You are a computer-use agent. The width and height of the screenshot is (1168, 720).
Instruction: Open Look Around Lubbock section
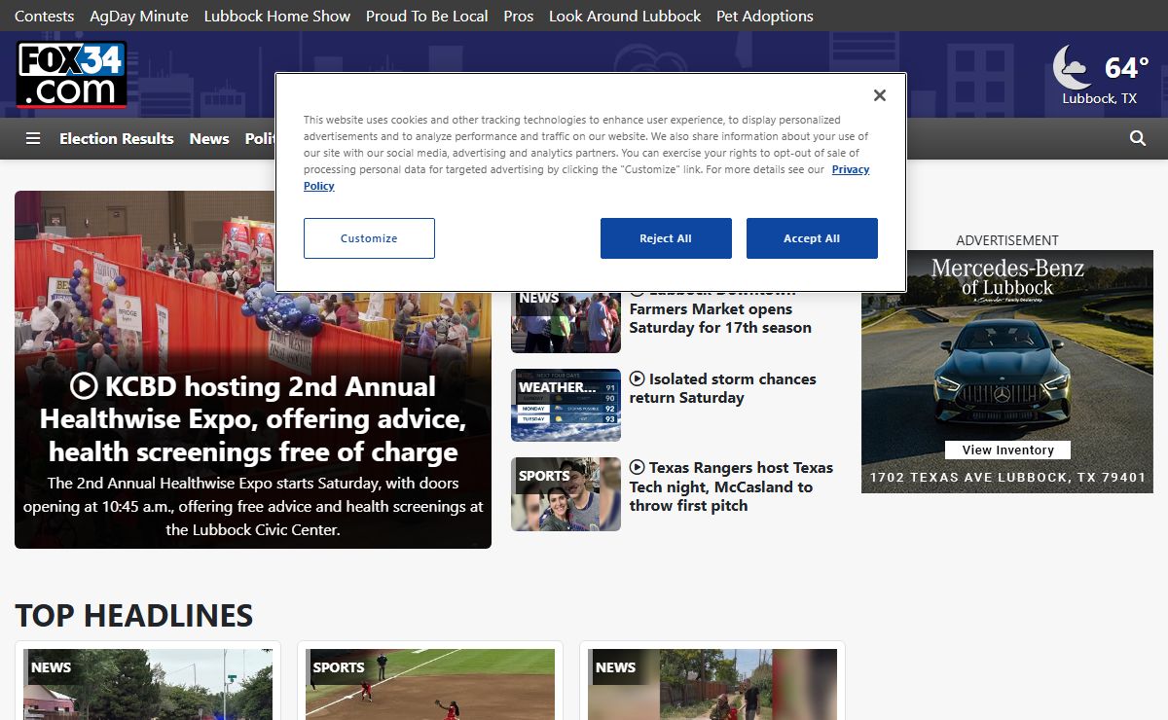pyautogui.click(x=625, y=16)
